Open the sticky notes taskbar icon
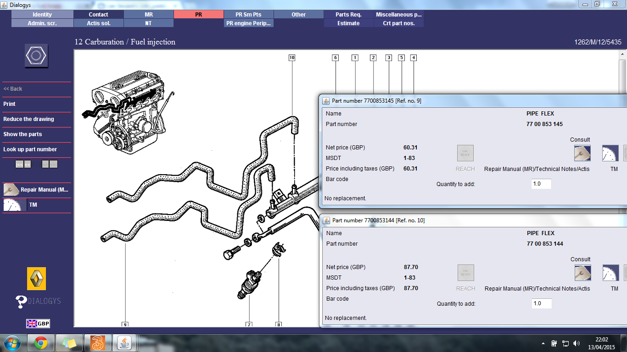Viewport: 627px width, 352px height. coord(69,343)
